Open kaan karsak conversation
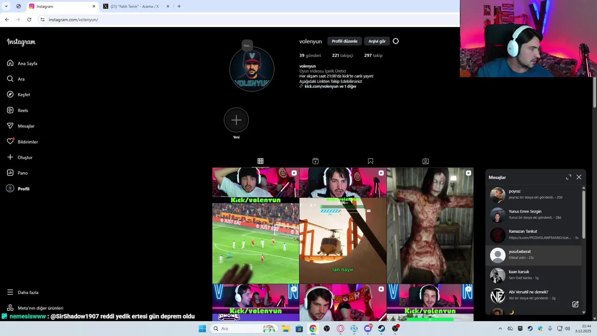 pos(534,275)
